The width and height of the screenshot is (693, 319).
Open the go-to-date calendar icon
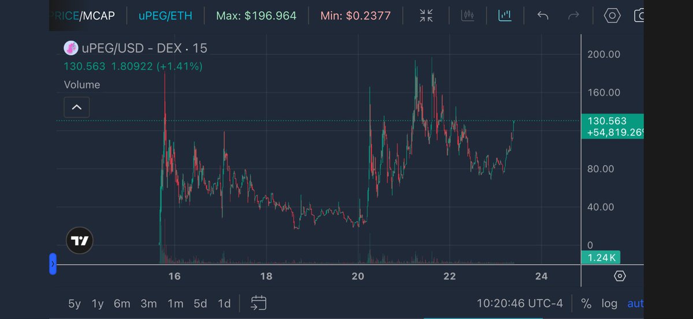pos(258,303)
